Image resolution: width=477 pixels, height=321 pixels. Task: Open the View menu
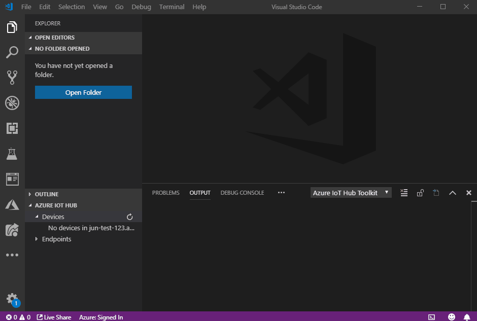pos(100,7)
